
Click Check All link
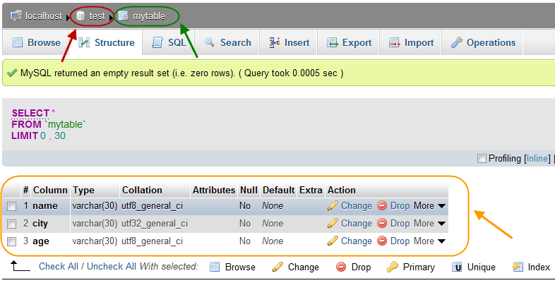(x=59, y=266)
